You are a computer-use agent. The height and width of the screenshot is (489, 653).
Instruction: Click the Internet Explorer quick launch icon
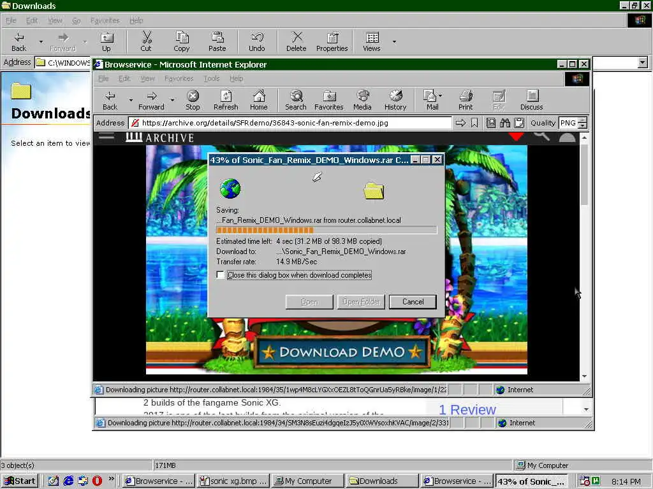pyautogui.click(x=68, y=481)
